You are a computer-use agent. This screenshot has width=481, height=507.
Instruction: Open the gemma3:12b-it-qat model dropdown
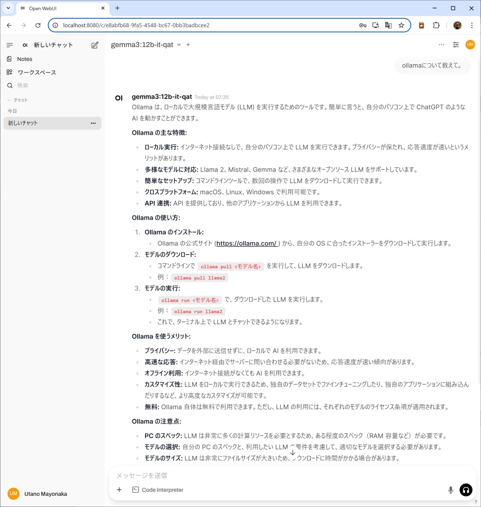point(146,44)
